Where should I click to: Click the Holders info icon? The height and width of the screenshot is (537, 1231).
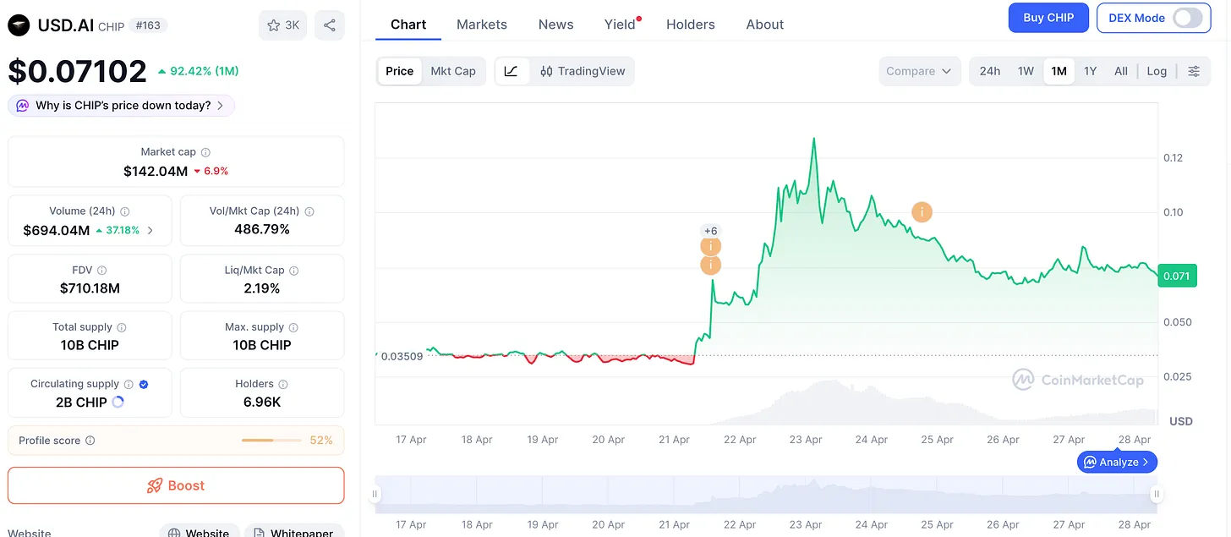[x=283, y=384]
